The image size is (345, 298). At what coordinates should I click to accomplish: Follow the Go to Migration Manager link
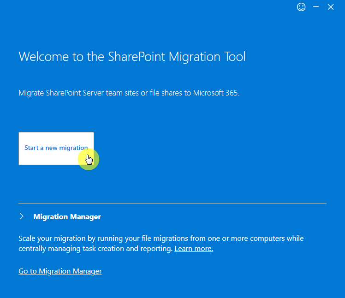[x=60, y=271]
